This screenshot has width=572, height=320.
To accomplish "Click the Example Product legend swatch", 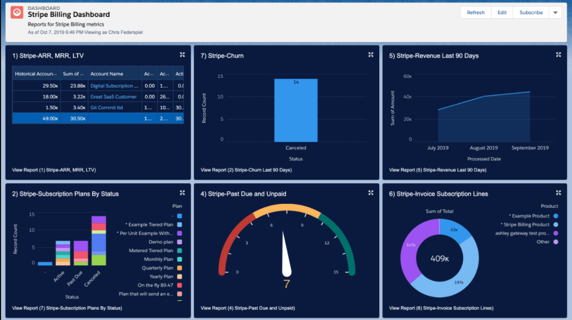I will point(556,216).
